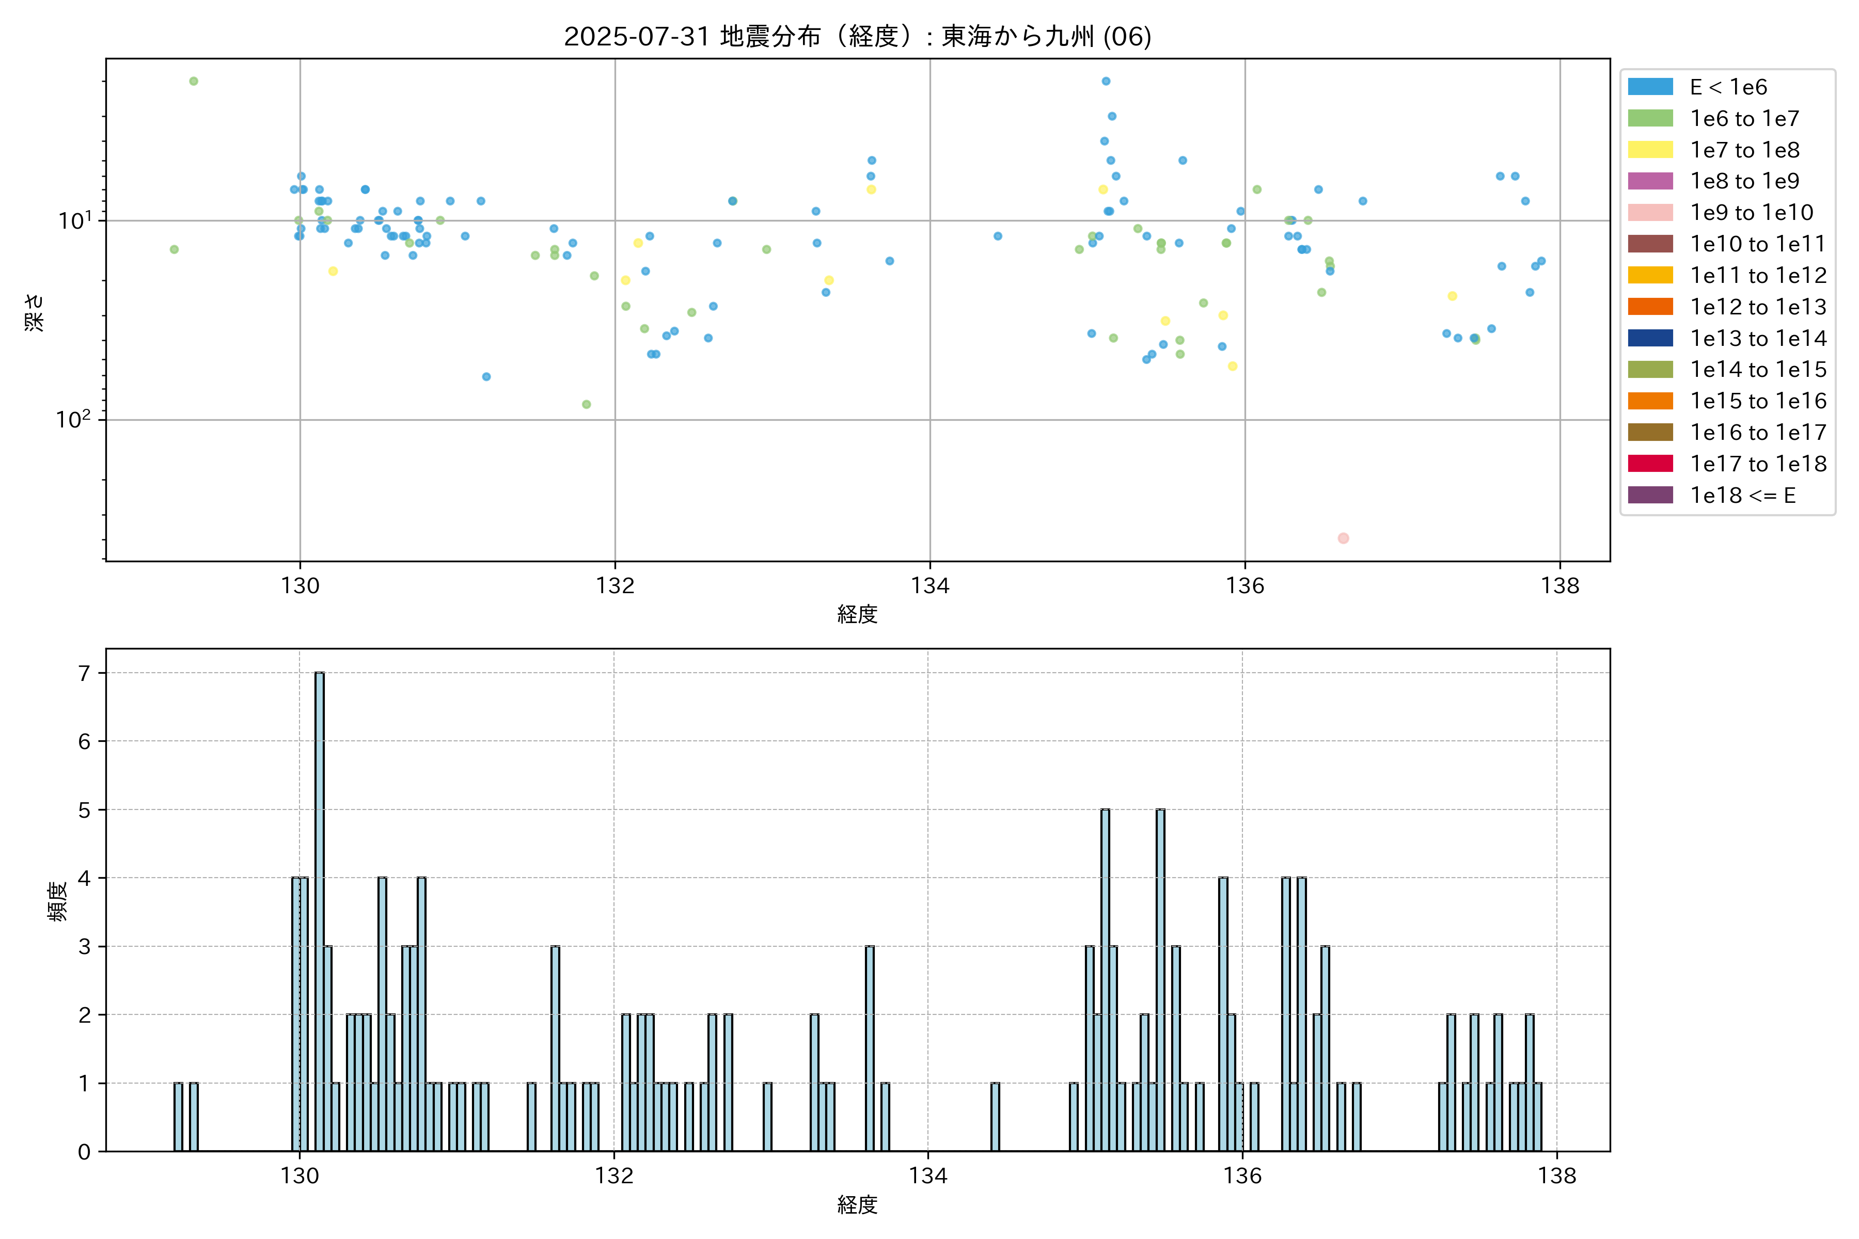Click the 1e11 to 1e12 legend label

pos(1758,276)
